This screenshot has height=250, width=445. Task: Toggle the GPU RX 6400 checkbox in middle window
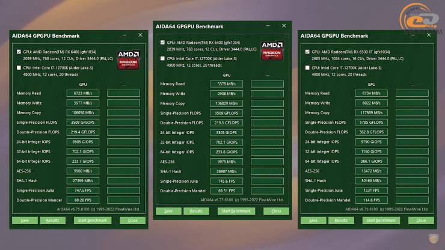coord(162,43)
